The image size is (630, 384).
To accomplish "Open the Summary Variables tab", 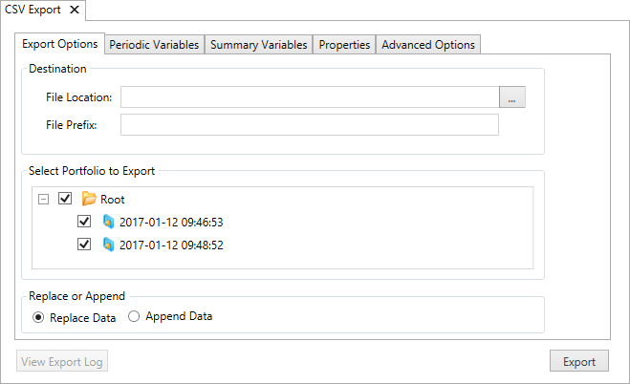I will click(259, 45).
